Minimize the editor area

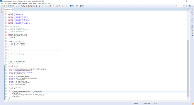click(186, 9)
